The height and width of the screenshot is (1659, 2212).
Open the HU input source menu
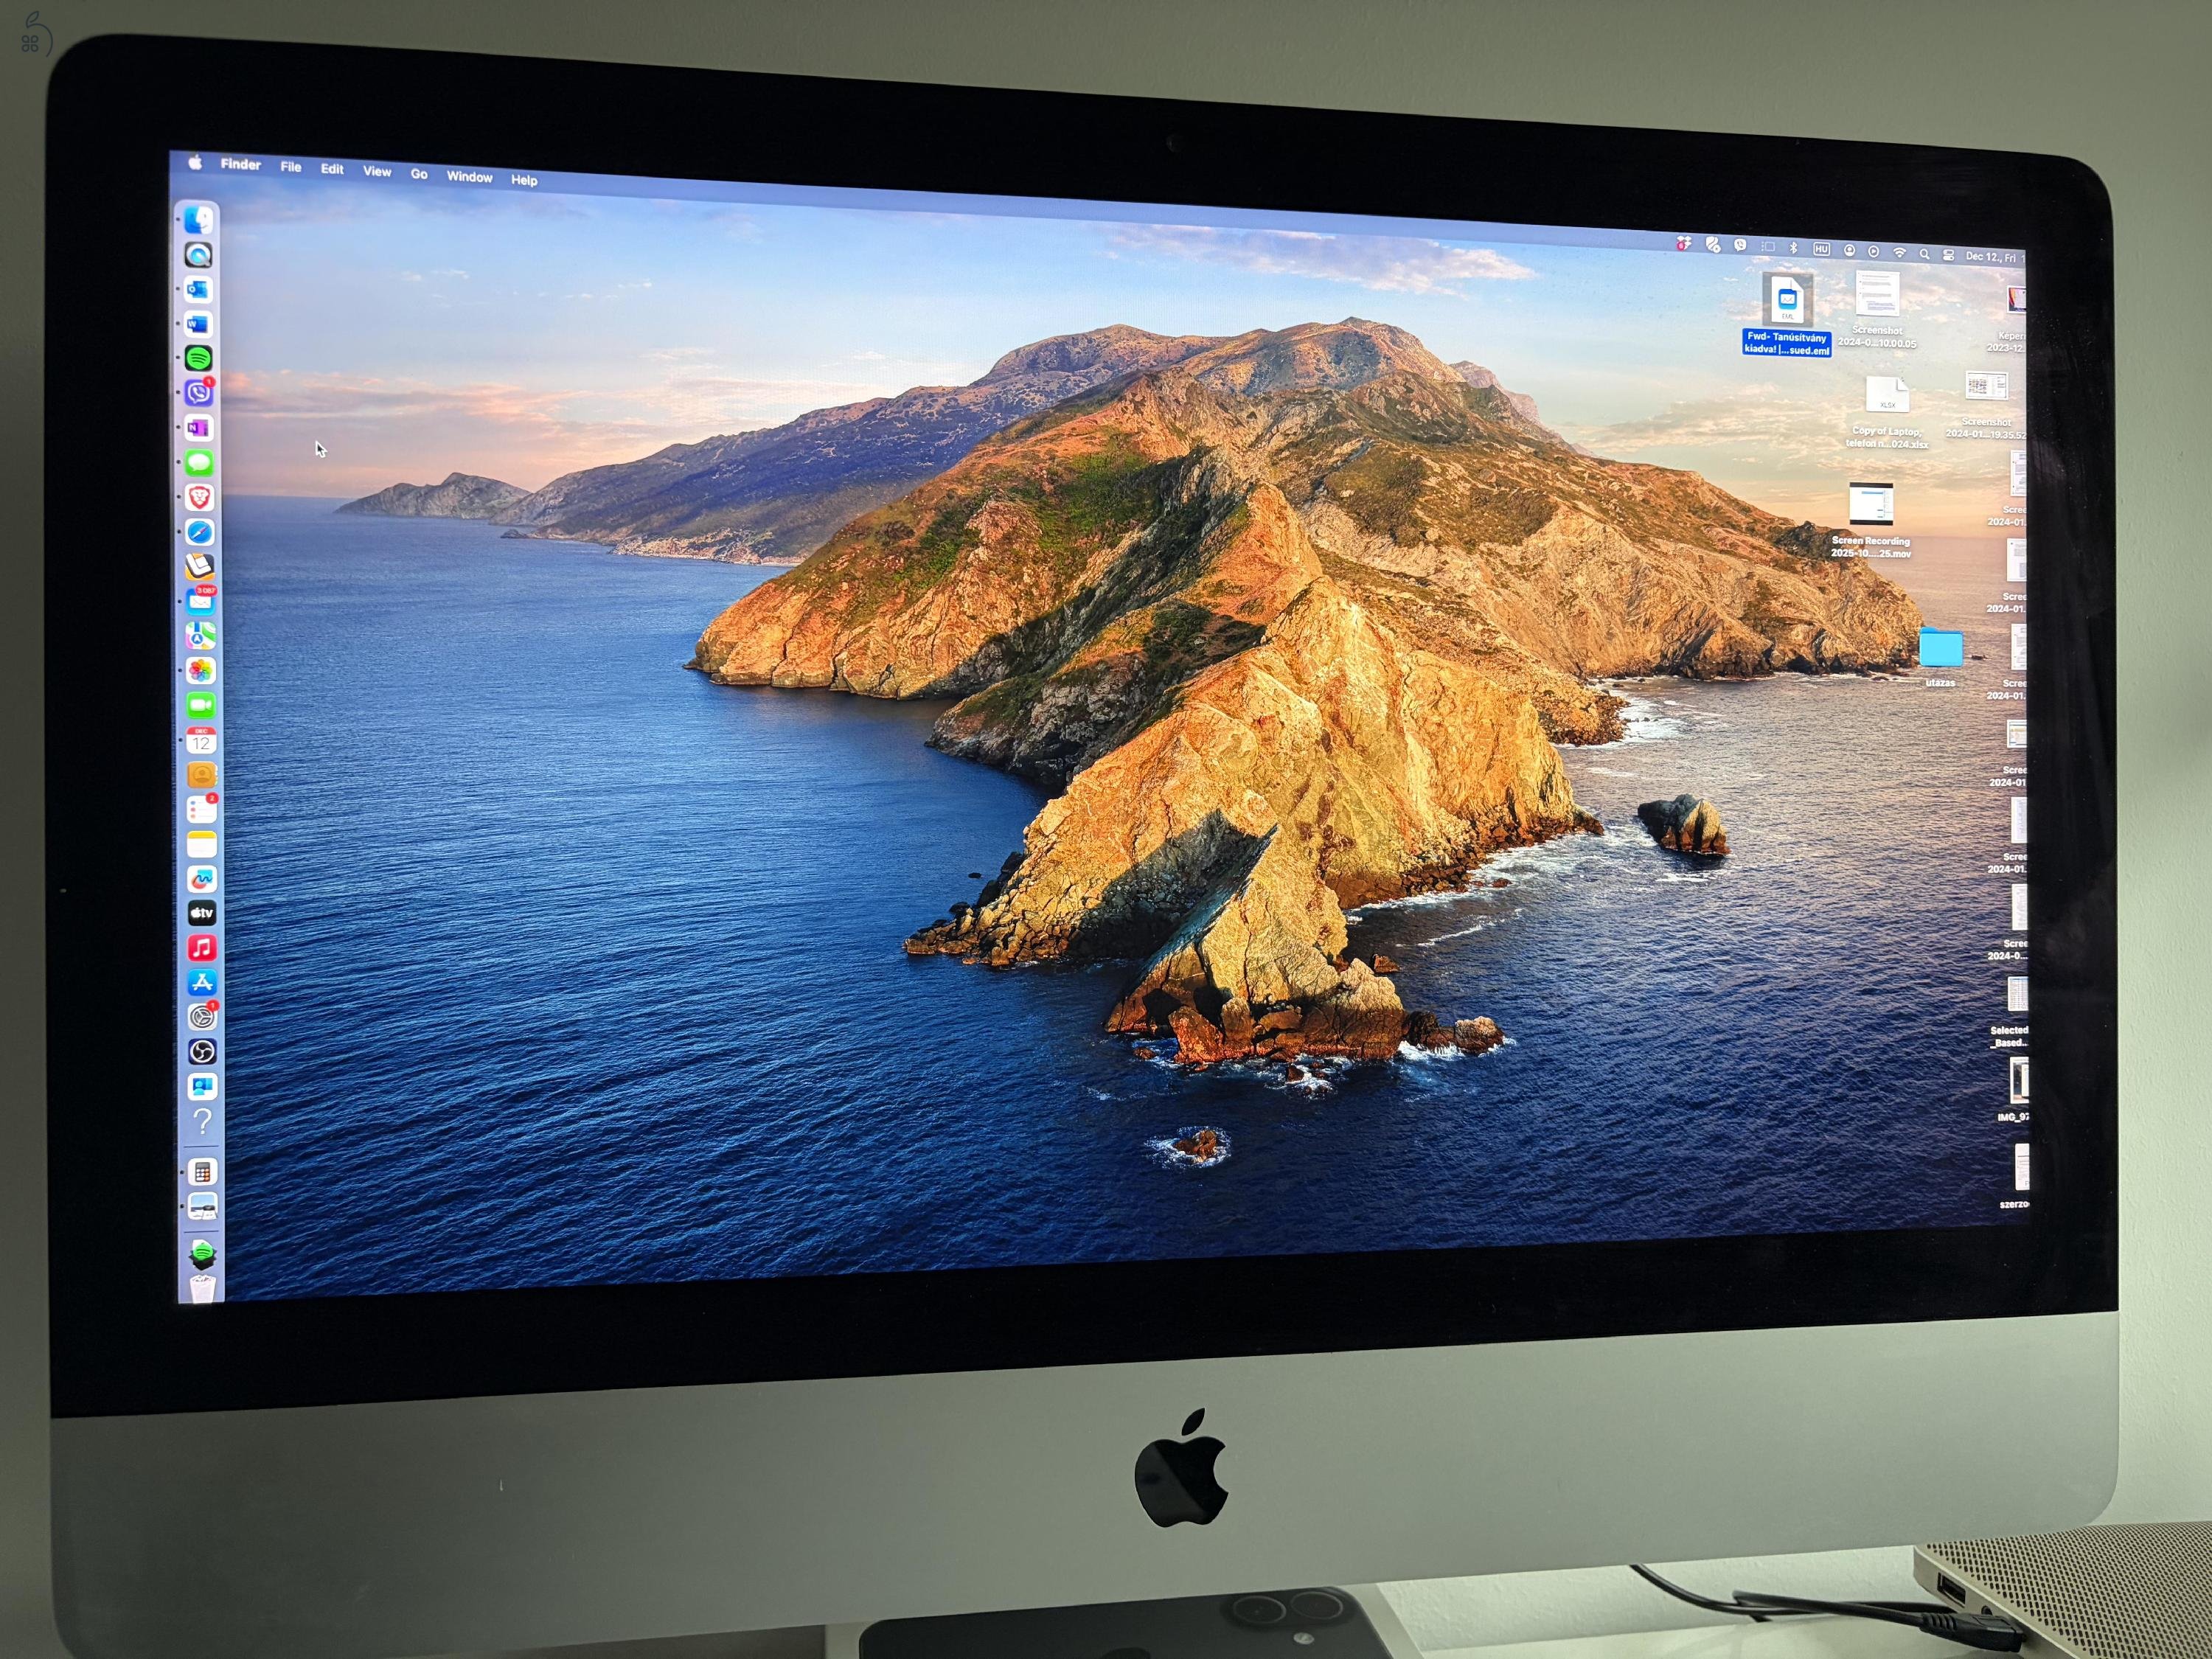tap(1821, 250)
